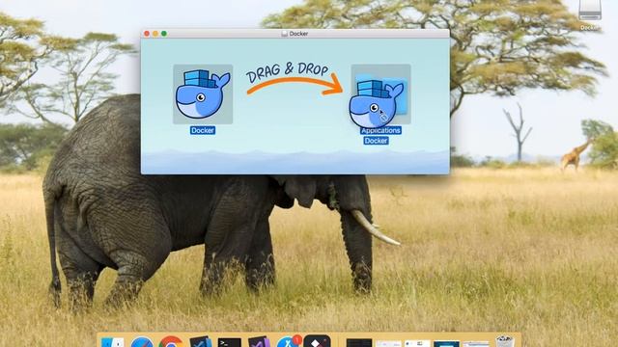Close the Docker installer window
Image resolution: width=618 pixels, height=347 pixels.
[x=147, y=34]
